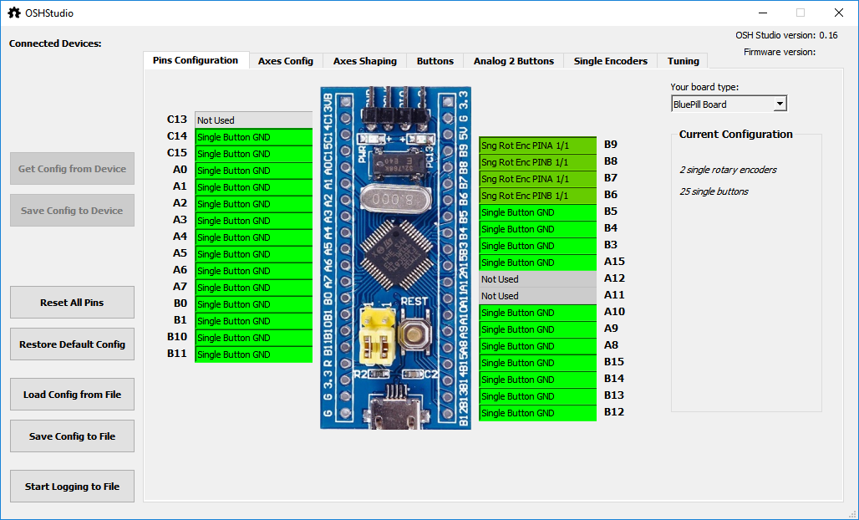Go to the Buttons tab
The image size is (859, 520).
[x=435, y=61]
